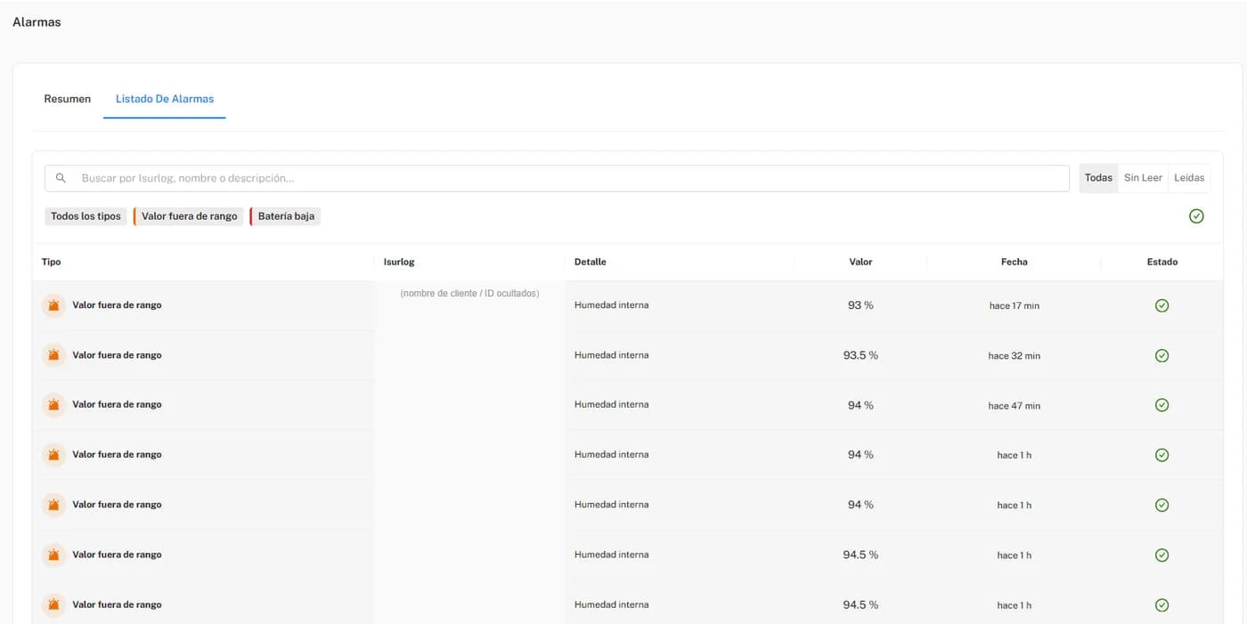The width and height of the screenshot is (1247, 624).
Task: Filter by Valor fuera de rango chip
Action: (x=189, y=216)
